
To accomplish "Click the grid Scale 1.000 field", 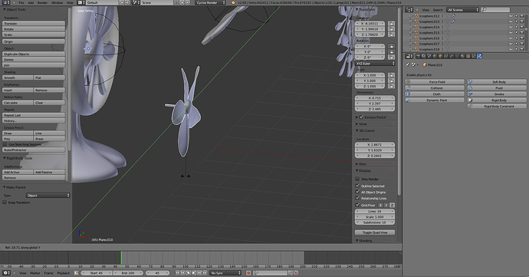I will (375, 216).
